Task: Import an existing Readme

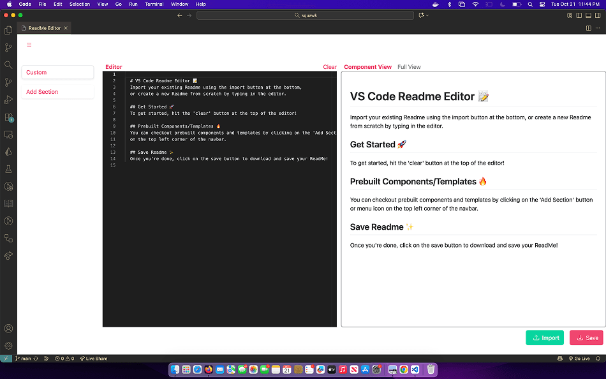Action: tap(545, 338)
